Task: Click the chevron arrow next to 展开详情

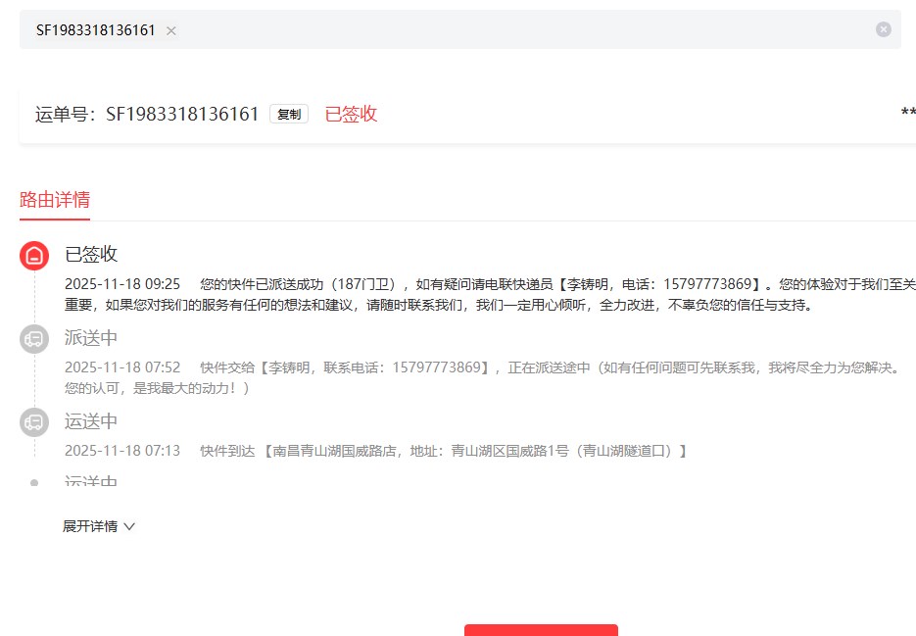Action: (129, 526)
